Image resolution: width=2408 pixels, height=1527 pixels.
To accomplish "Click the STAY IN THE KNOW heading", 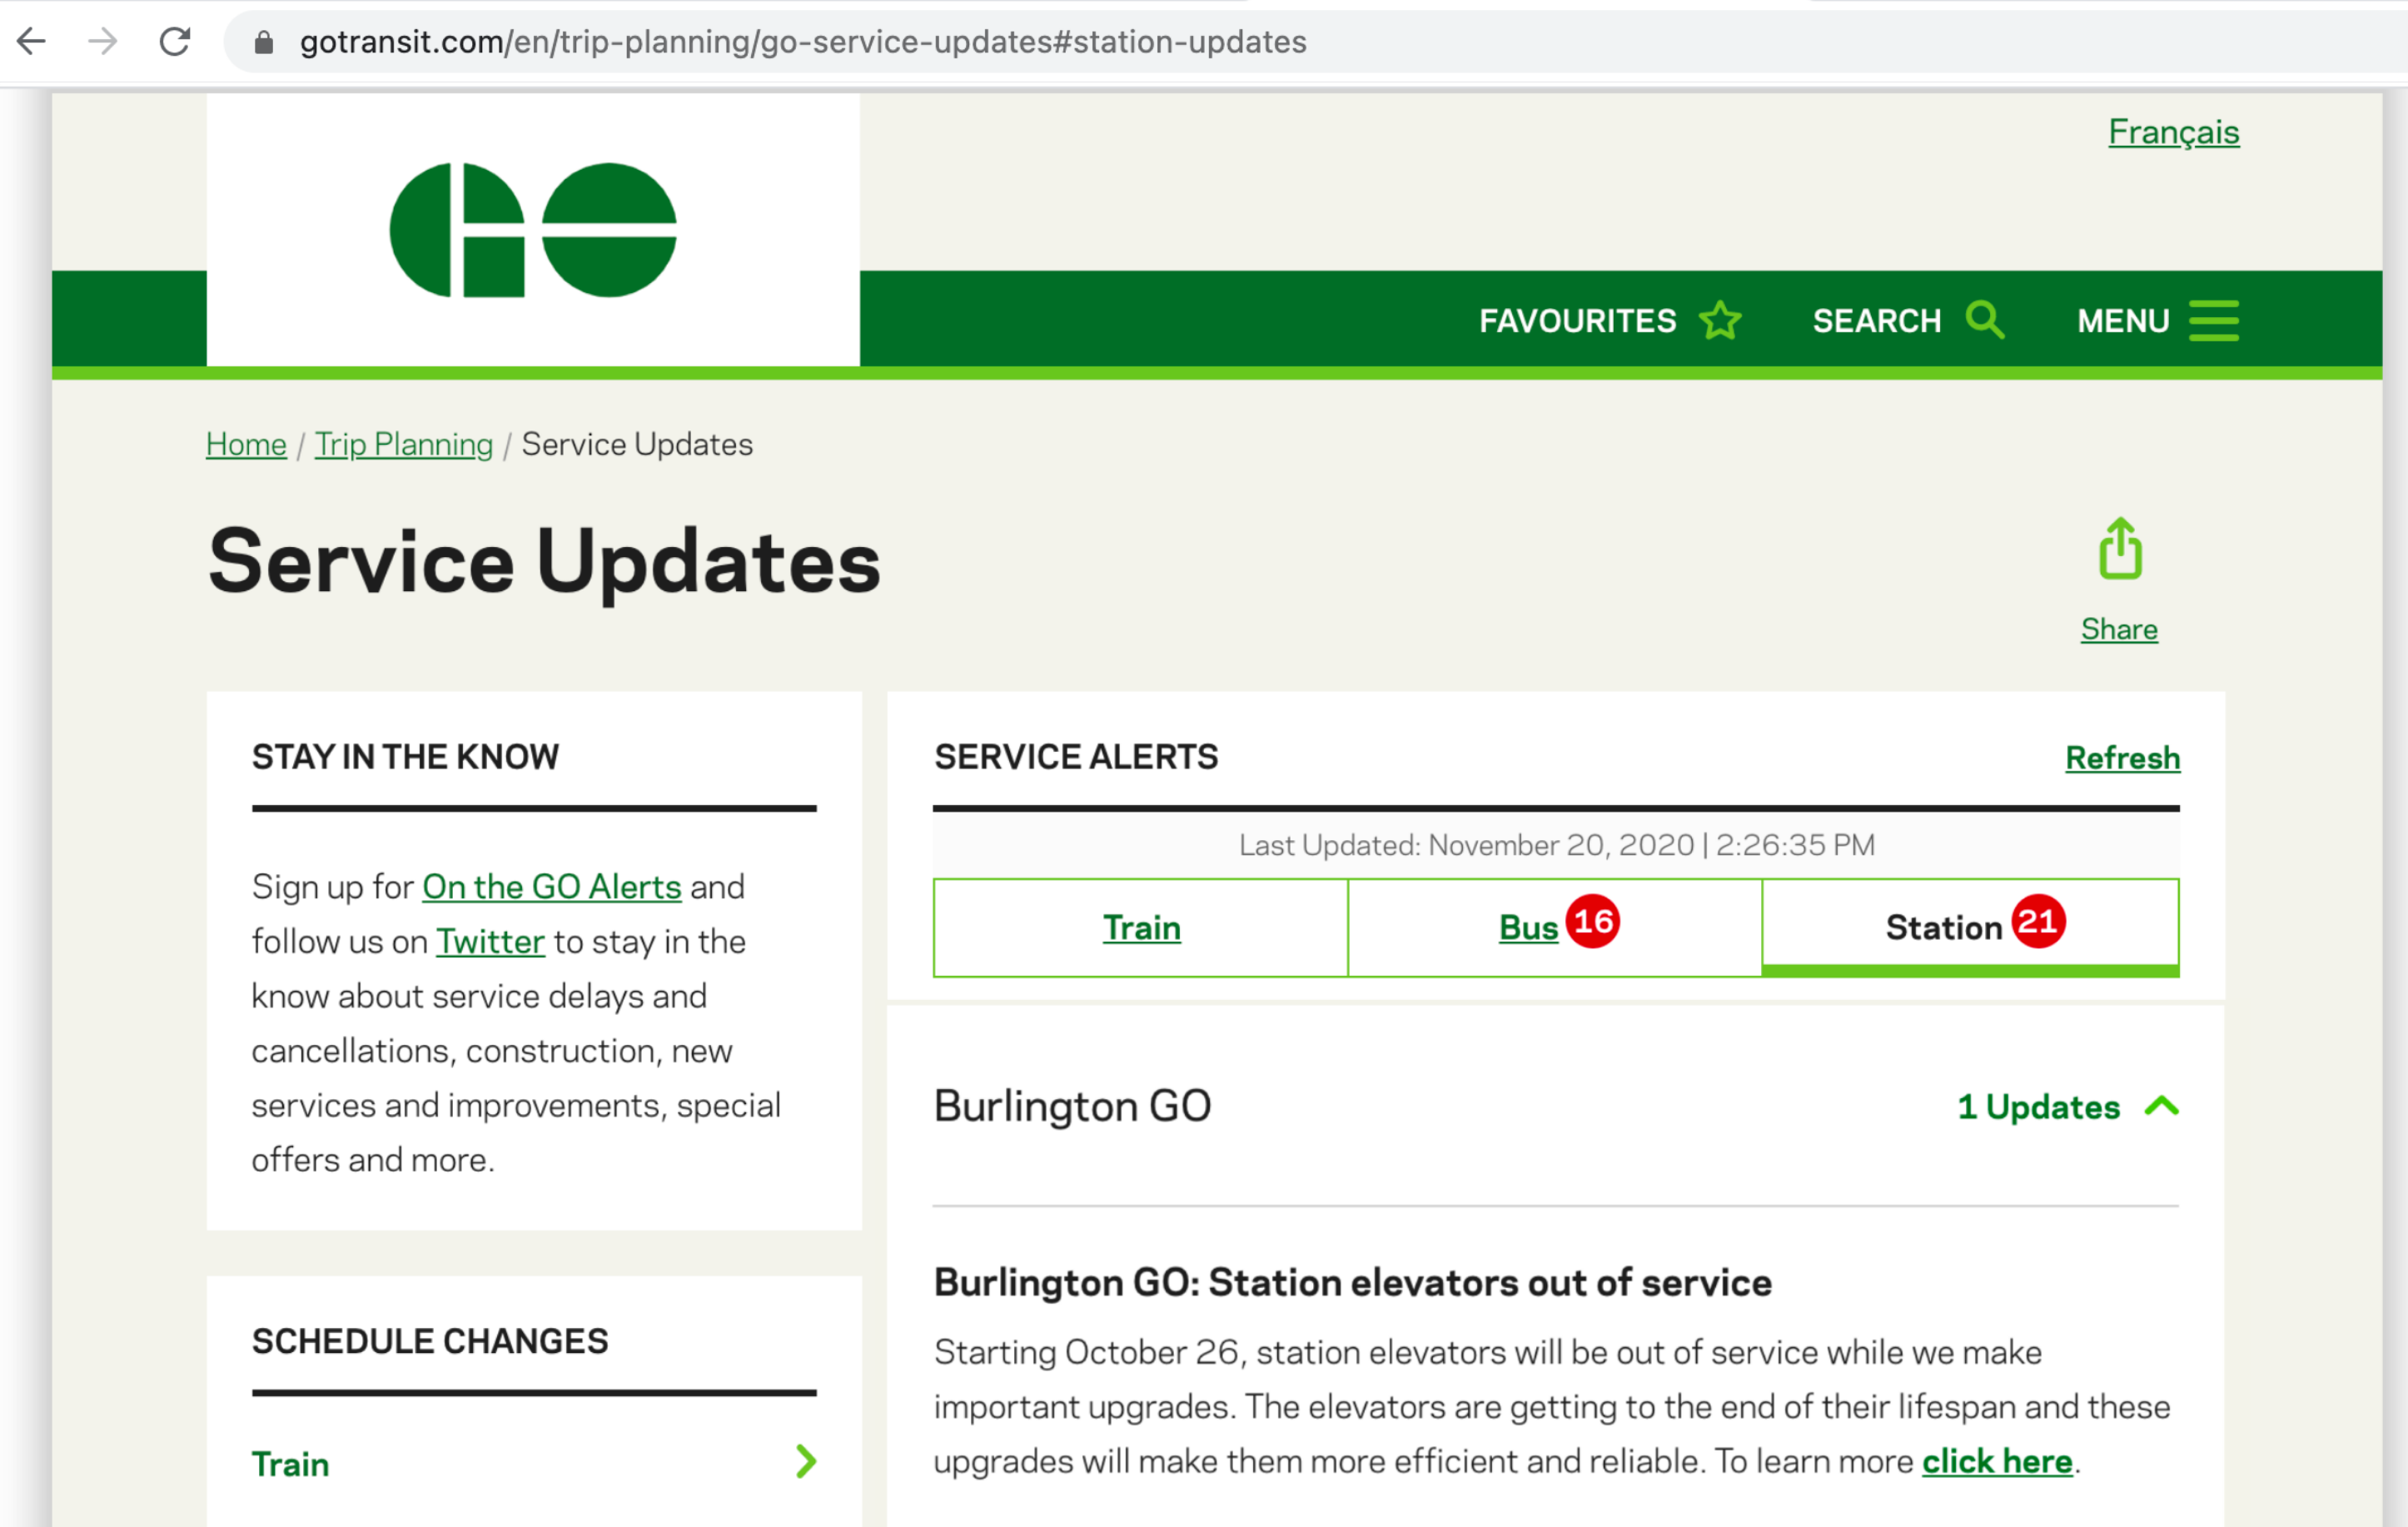I will (x=405, y=757).
